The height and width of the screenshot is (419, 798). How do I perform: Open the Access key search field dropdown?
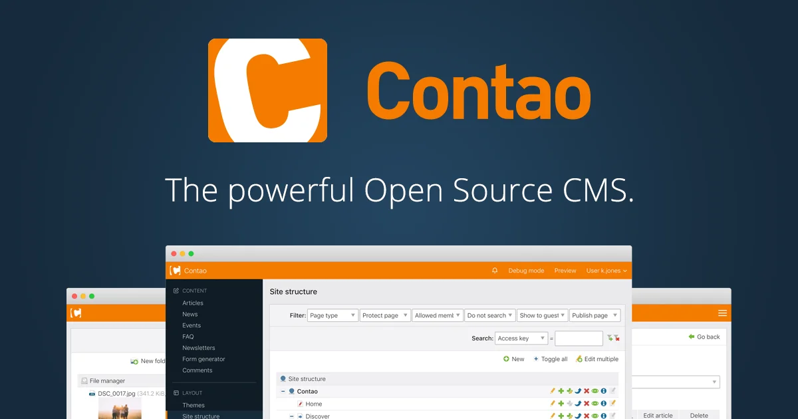click(521, 338)
